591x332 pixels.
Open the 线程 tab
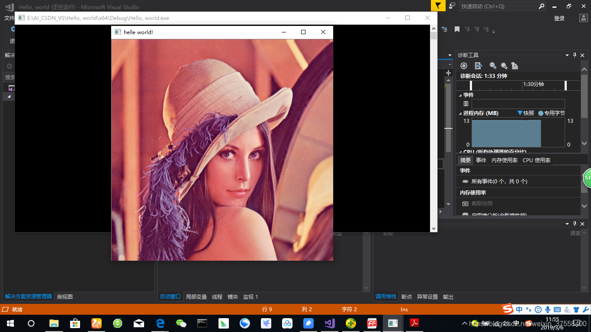217,297
